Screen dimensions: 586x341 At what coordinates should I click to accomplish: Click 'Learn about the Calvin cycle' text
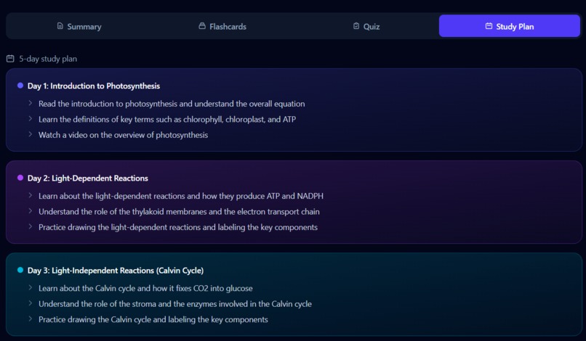[145, 288]
